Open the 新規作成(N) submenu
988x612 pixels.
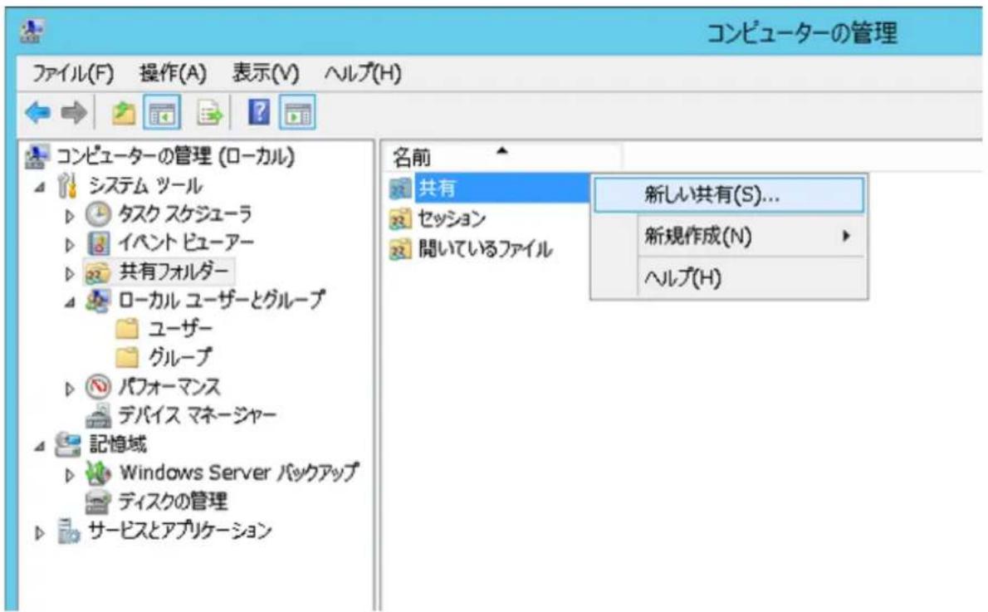pyautogui.click(x=729, y=237)
